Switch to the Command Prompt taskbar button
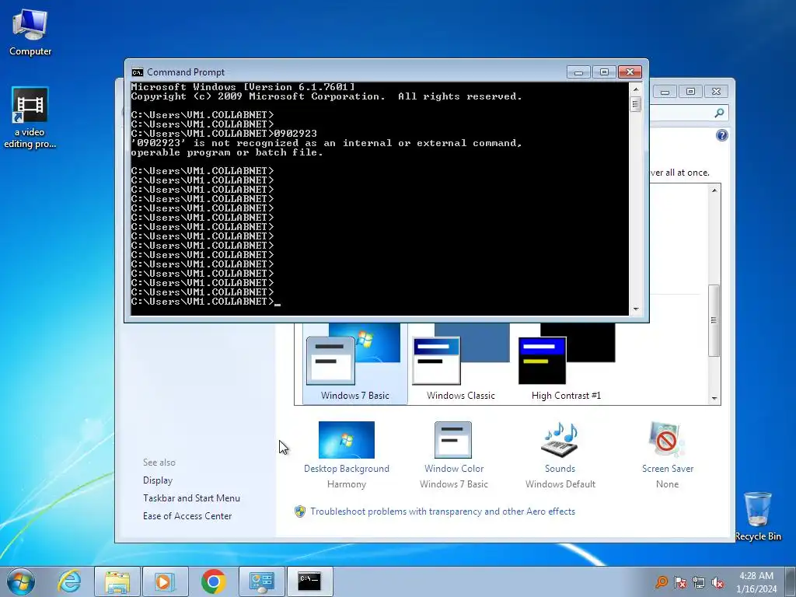Viewport: 796px width, 597px height. point(309,581)
